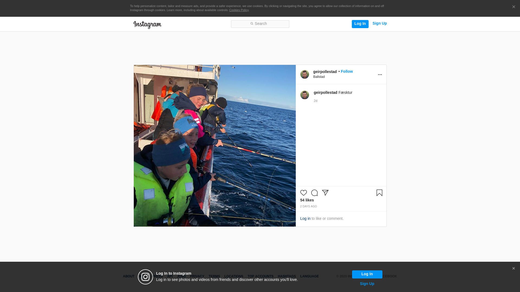Viewport: 520px width, 292px height.
Task: Click the avatar next to the caption
Action: (305, 95)
